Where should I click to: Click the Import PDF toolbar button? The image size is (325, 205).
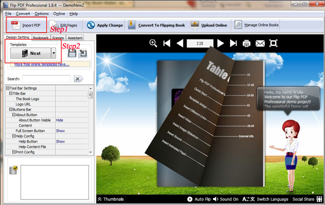click(x=26, y=25)
